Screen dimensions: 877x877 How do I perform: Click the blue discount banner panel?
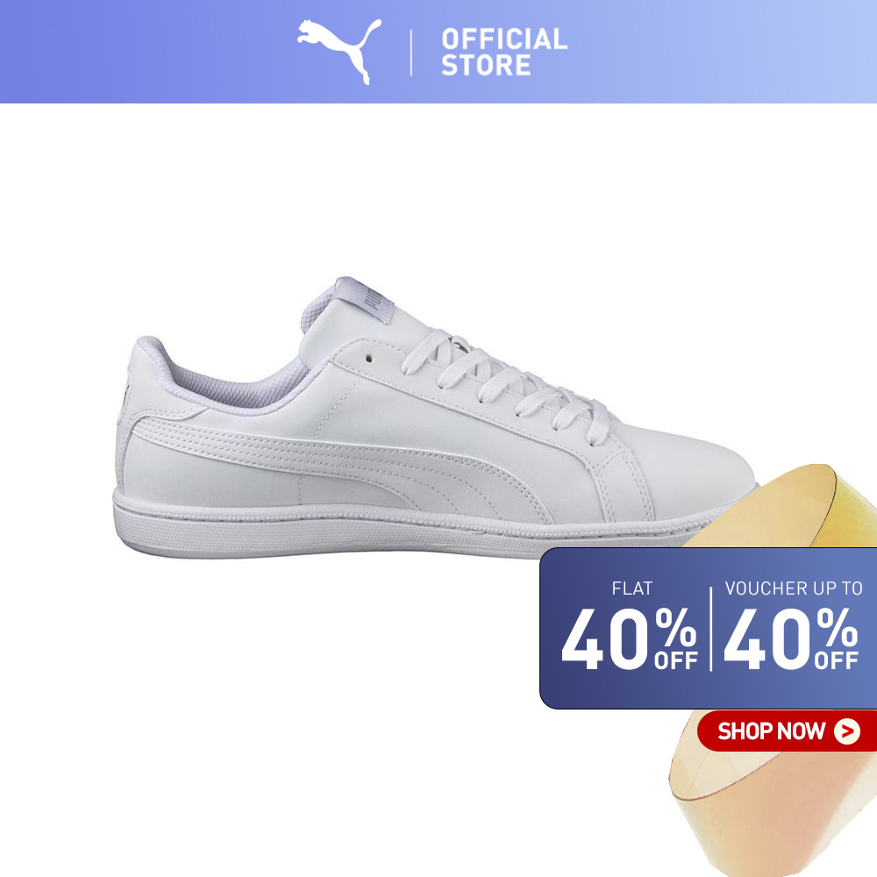[x=708, y=628]
